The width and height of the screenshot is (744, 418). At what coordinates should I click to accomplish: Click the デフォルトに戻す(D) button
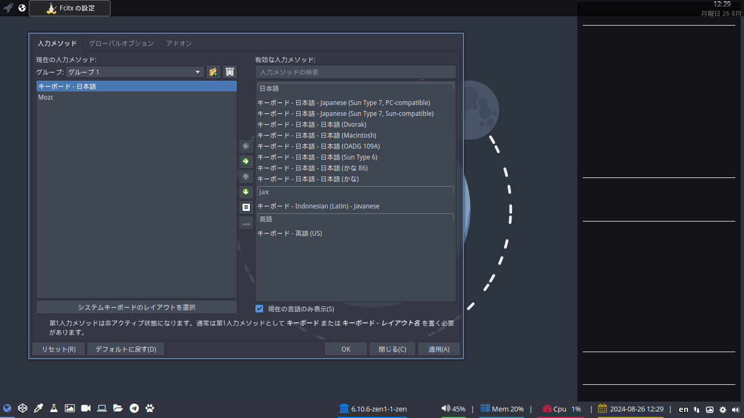pos(126,349)
